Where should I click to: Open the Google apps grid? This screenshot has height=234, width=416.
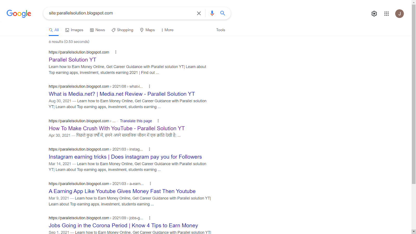pyautogui.click(x=387, y=14)
